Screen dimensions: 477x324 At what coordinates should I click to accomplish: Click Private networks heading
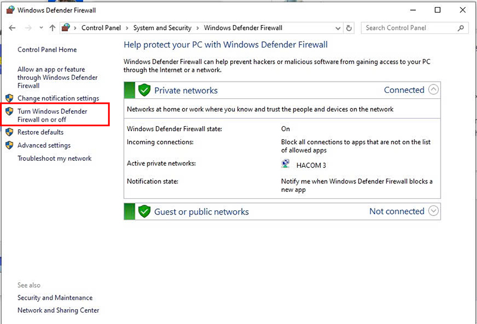186,91
